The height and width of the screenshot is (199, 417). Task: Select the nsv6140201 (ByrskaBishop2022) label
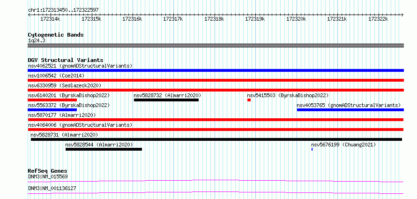pos(69,95)
